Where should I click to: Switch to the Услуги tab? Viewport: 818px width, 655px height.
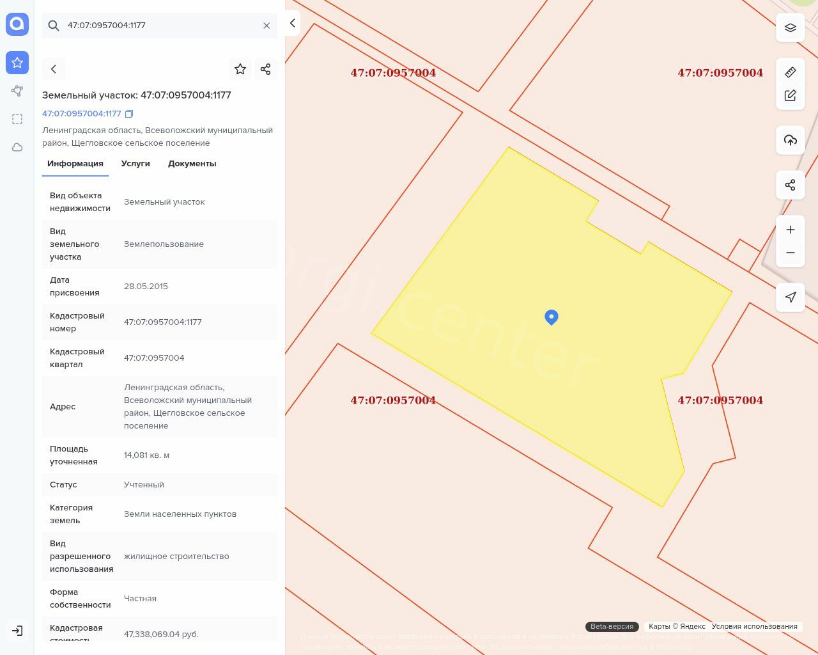click(135, 164)
